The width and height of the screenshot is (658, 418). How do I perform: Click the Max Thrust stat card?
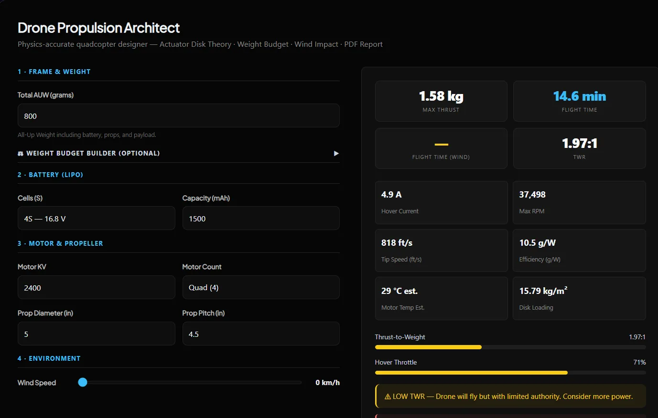441,101
